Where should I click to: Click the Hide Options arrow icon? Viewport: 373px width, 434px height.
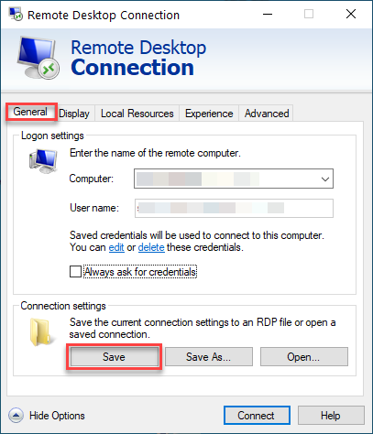[x=16, y=416]
